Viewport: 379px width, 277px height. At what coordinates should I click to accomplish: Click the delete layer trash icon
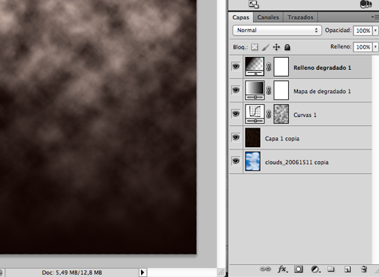(364, 269)
